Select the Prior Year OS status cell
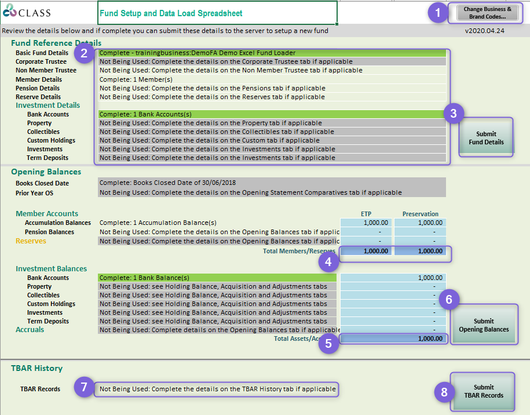Image resolution: width=530 pixels, height=415 pixels. 272,192
